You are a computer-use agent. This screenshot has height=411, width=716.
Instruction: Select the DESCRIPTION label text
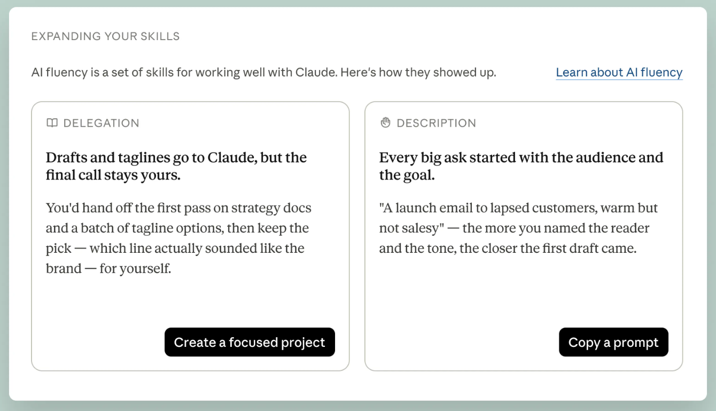point(436,123)
